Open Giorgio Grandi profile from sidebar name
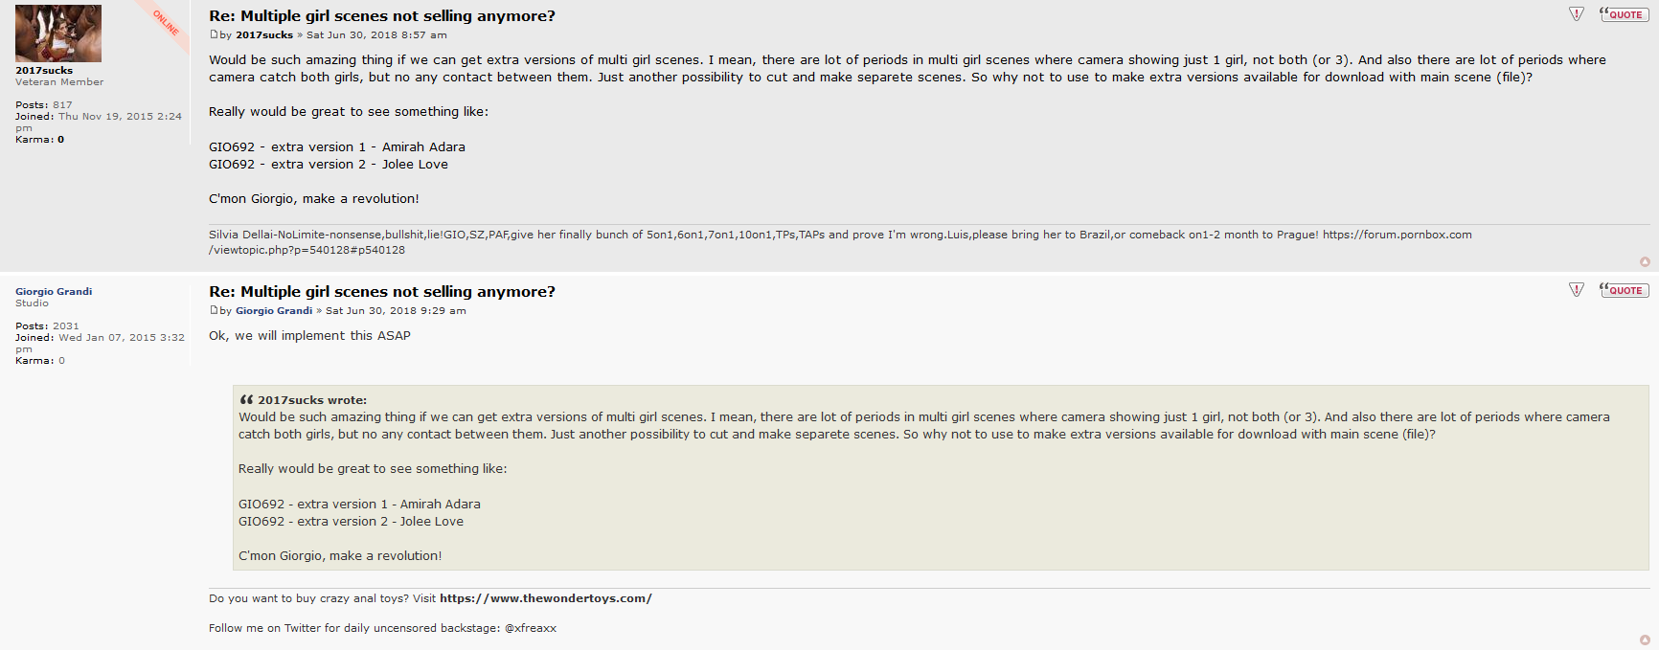Viewport: 1659px width, 651px height. coord(54,292)
